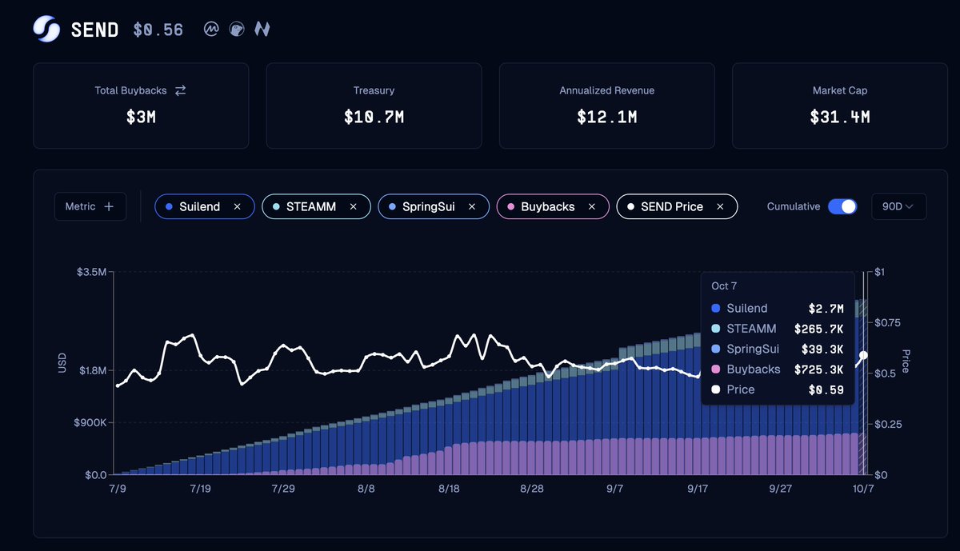
Task: Click the $265.7K STEAMM tooltip value
Action: [x=819, y=329]
